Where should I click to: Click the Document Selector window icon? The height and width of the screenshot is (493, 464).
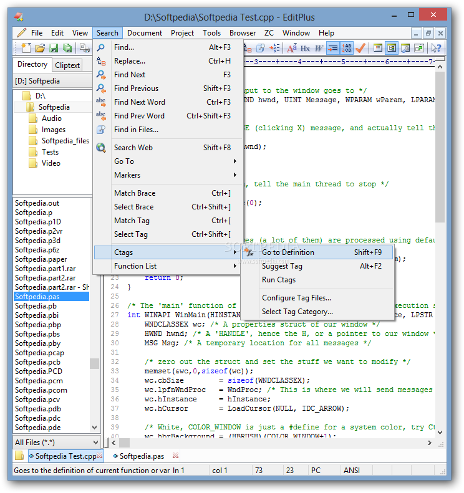[x=378, y=48]
